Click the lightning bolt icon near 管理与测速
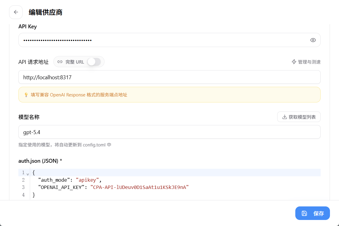The image size is (339, 226). pyautogui.click(x=294, y=62)
